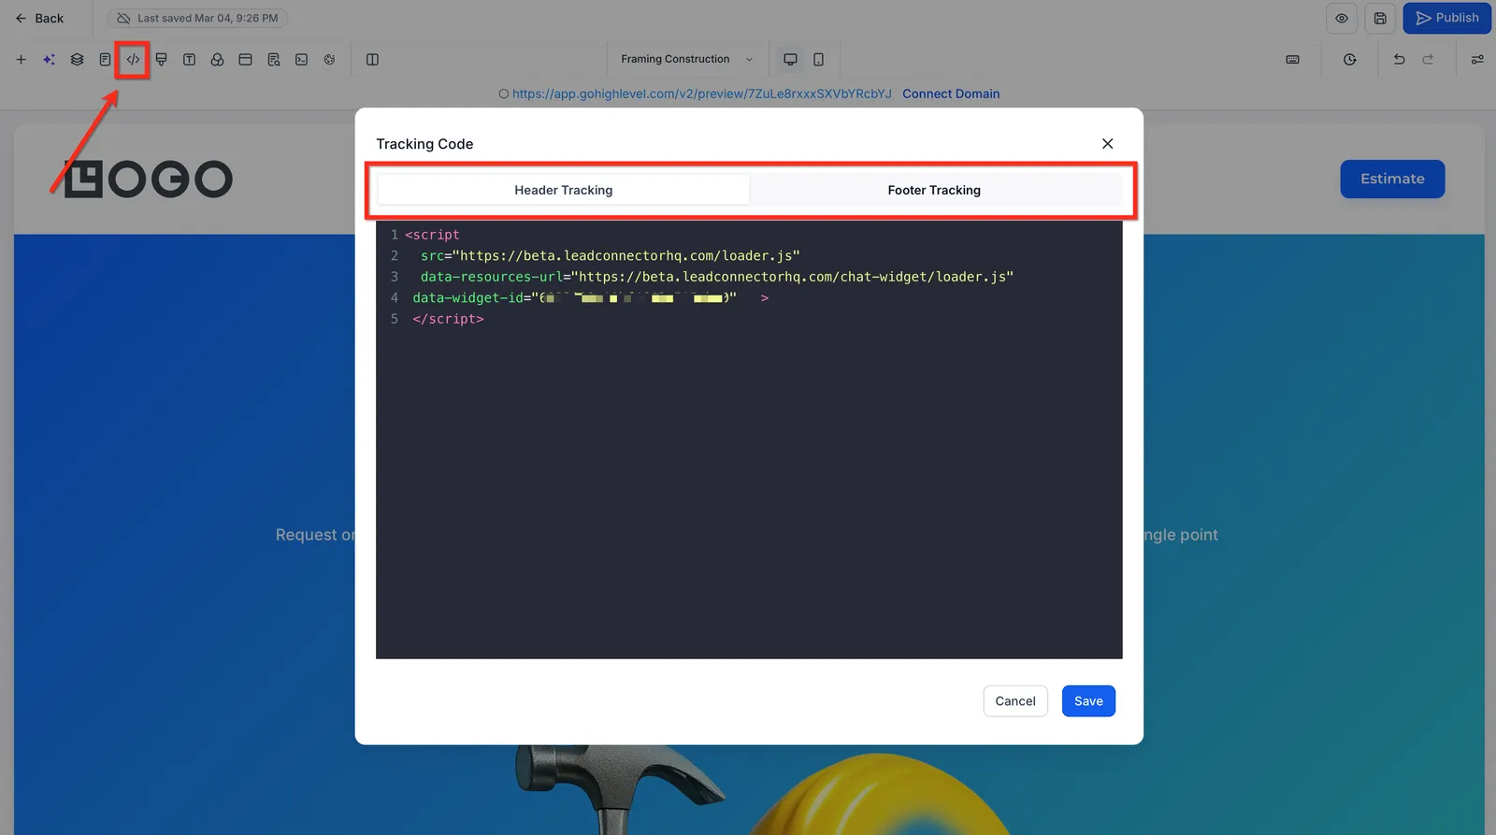1496x835 pixels.
Task: Expand the Framing Construction page dropdown
Action: pos(686,59)
